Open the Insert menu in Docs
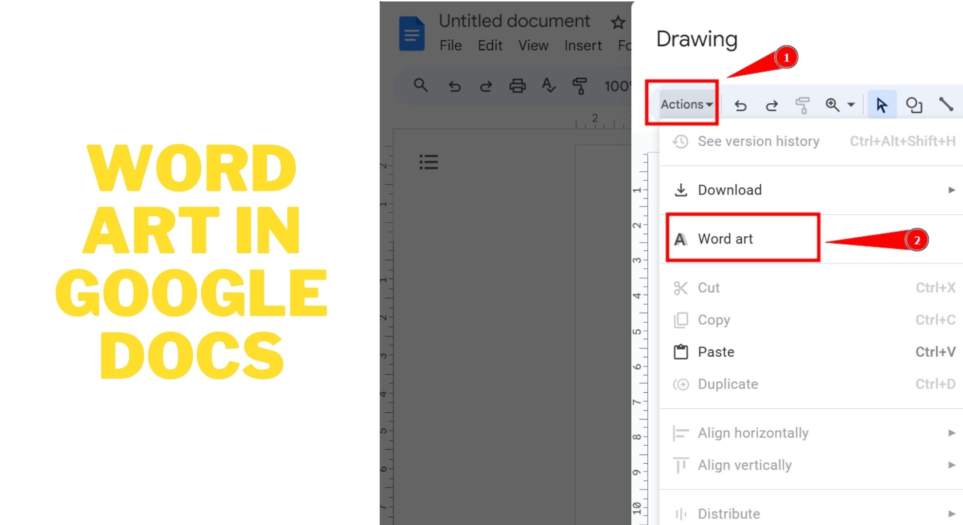The image size is (963, 525). coord(583,46)
